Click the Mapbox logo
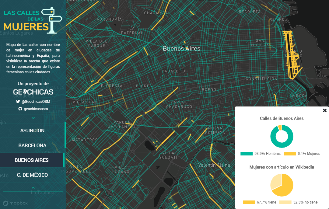The image size is (329, 209). (x=15, y=203)
